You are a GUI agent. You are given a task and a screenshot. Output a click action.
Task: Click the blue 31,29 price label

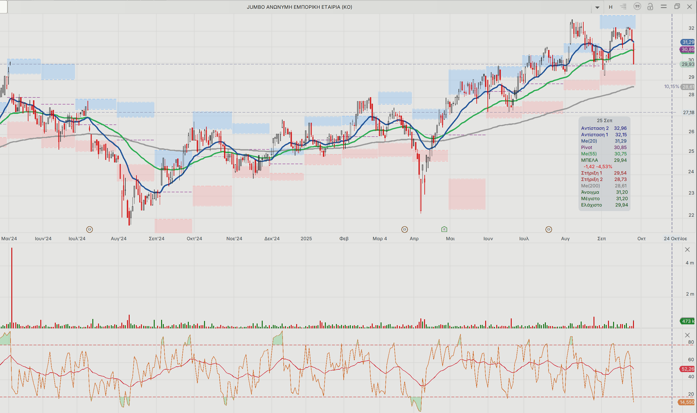click(x=688, y=42)
